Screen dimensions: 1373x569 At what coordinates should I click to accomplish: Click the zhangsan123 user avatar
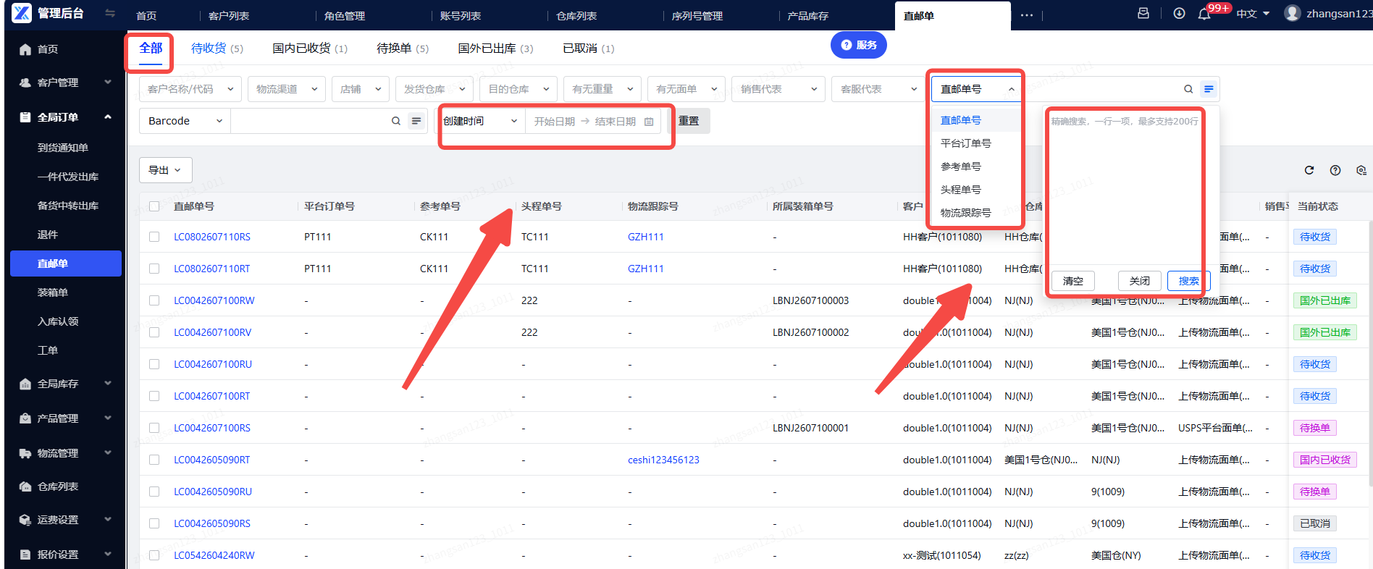(x=1292, y=13)
